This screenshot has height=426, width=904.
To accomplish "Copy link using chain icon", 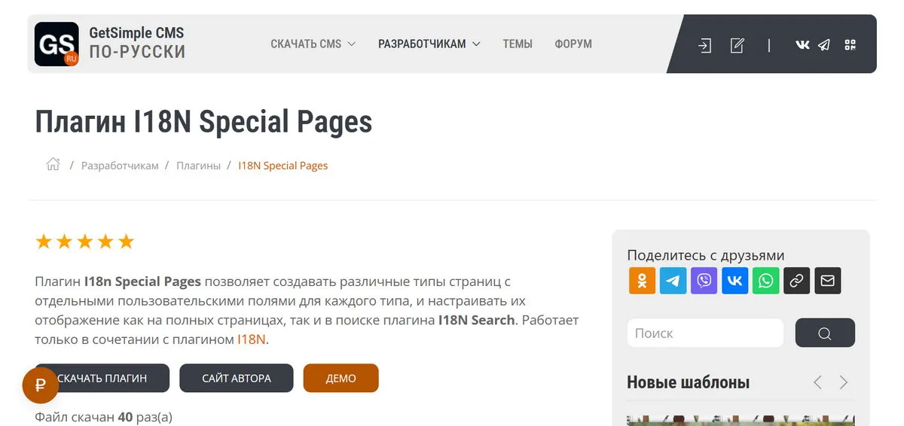I will tap(796, 281).
